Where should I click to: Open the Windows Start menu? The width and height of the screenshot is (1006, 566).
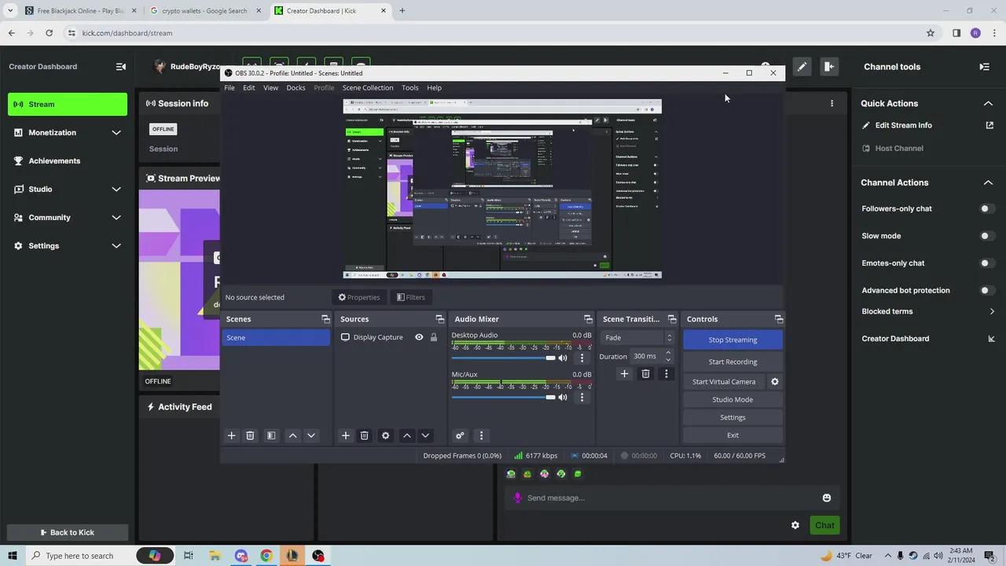pos(13,556)
